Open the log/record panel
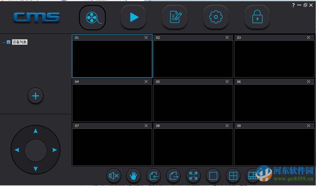Image resolution: width=316 pixels, height=186 pixels. [x=175, y=17]
